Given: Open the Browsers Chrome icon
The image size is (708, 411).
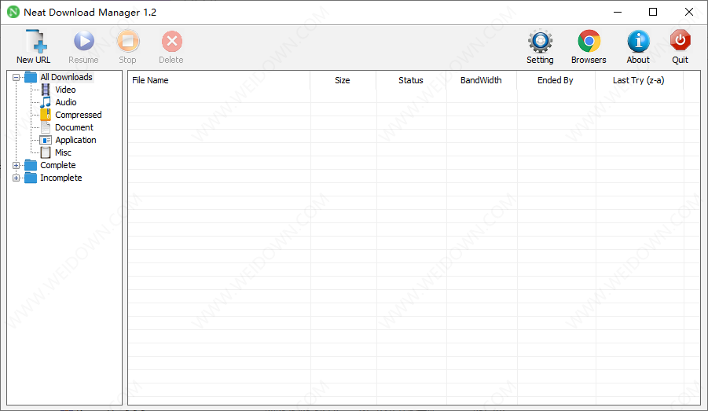Looking at the screenshot, I should pyautogui.click(x=589, y=41).
